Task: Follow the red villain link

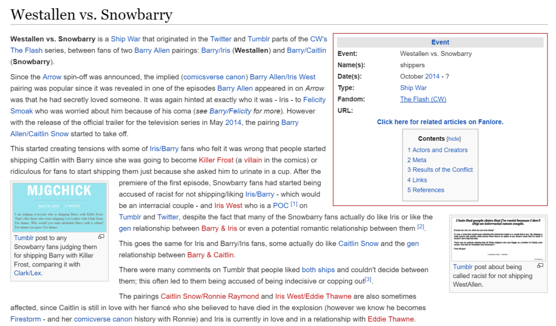Action: click(253, 160)
